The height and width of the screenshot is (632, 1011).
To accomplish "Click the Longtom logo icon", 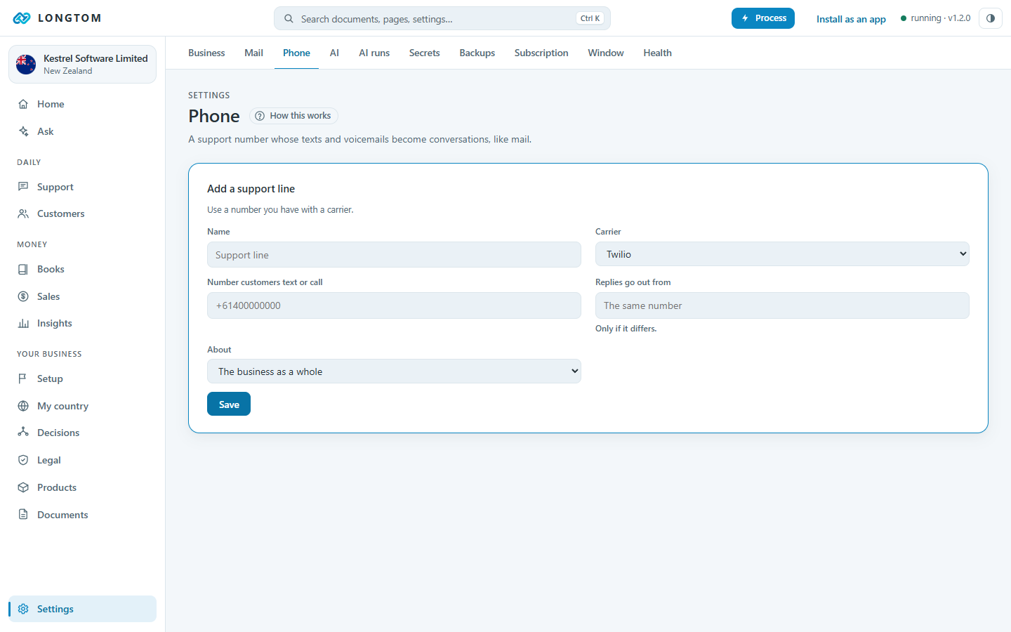I will 22,18.
